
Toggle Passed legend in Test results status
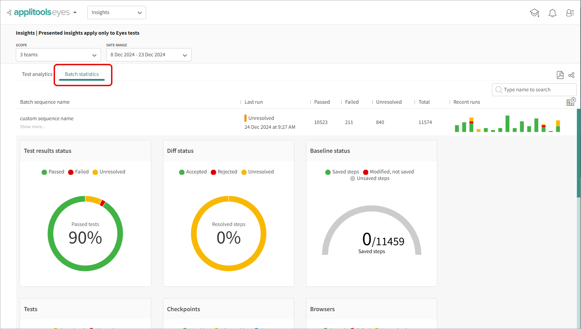tap(53, 172)
